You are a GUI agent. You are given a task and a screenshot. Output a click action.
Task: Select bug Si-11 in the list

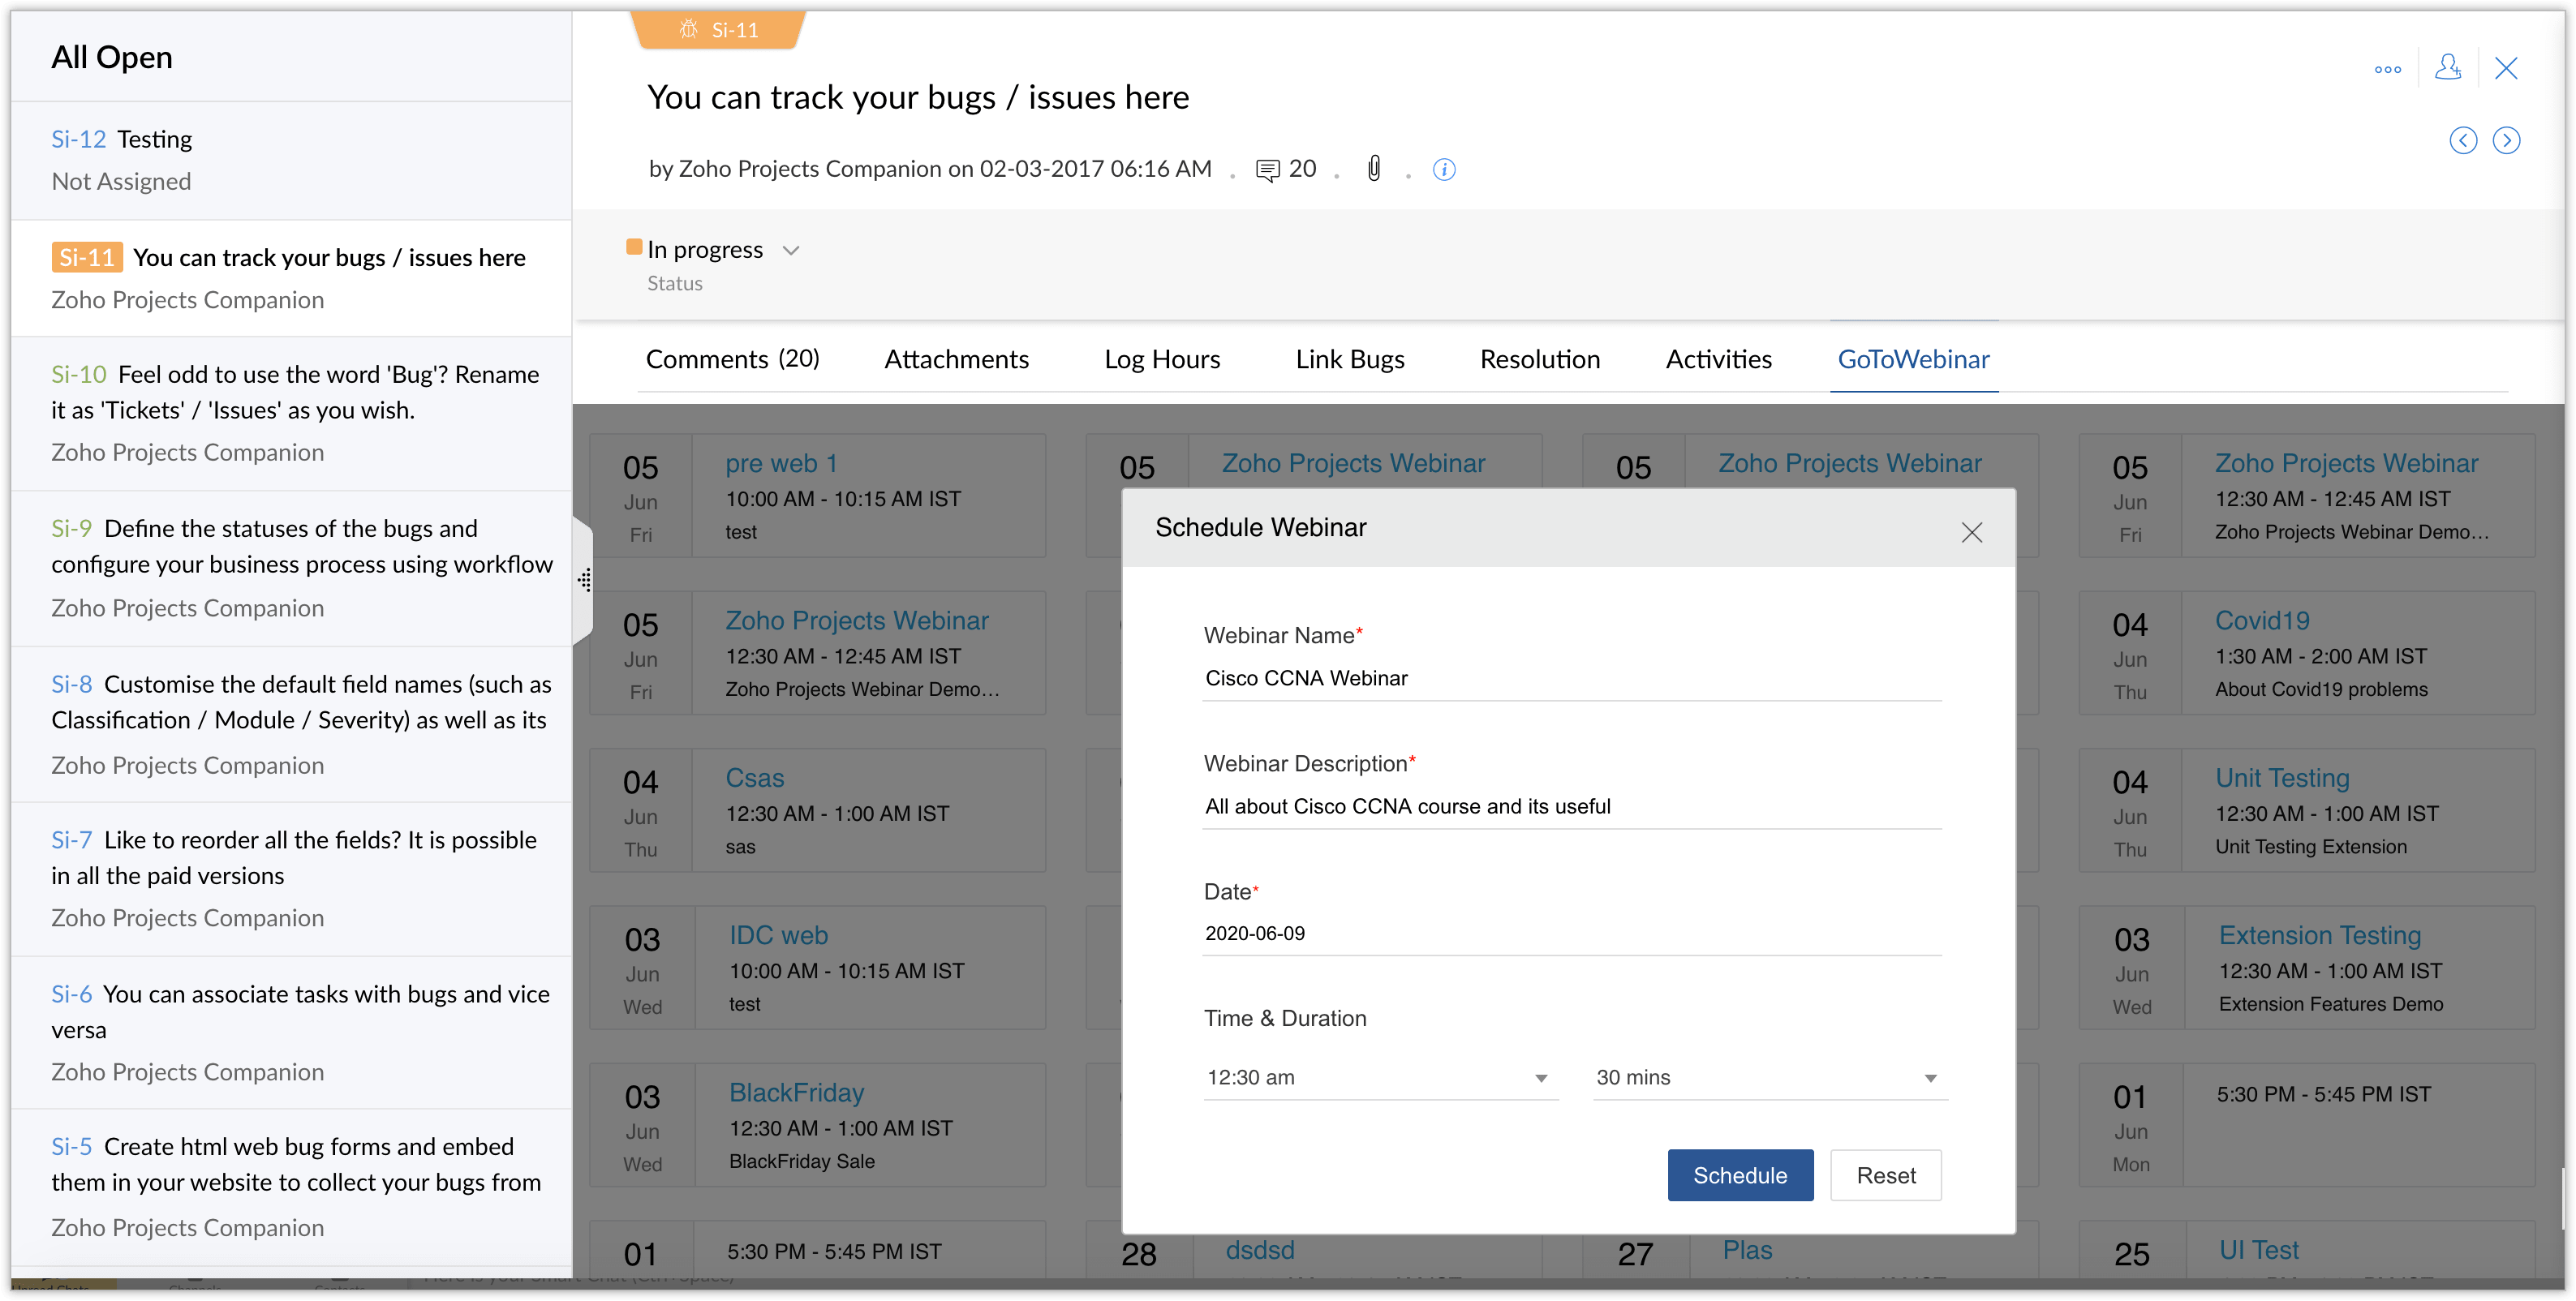tap(291, 278)
